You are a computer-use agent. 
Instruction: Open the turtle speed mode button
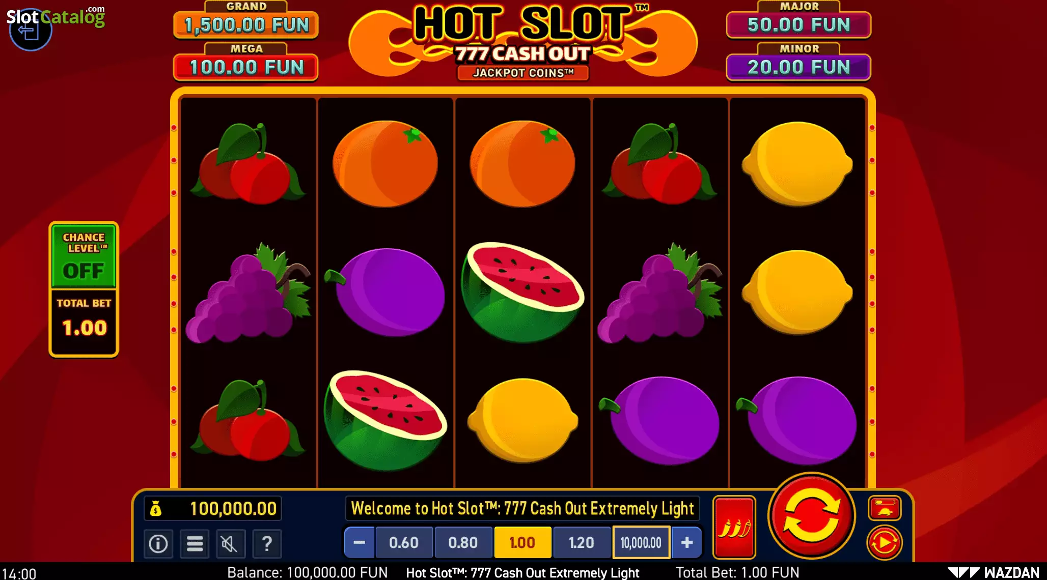tap(885, 508)
